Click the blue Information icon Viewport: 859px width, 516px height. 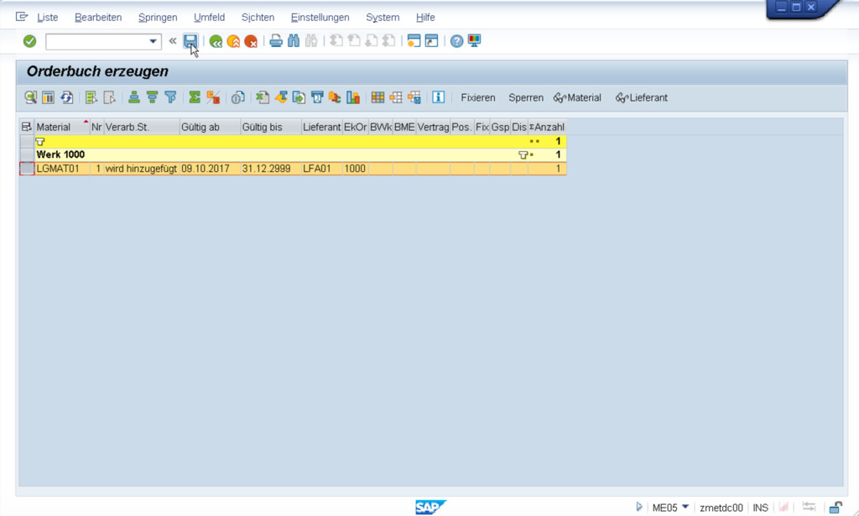[x=438, y=97]
